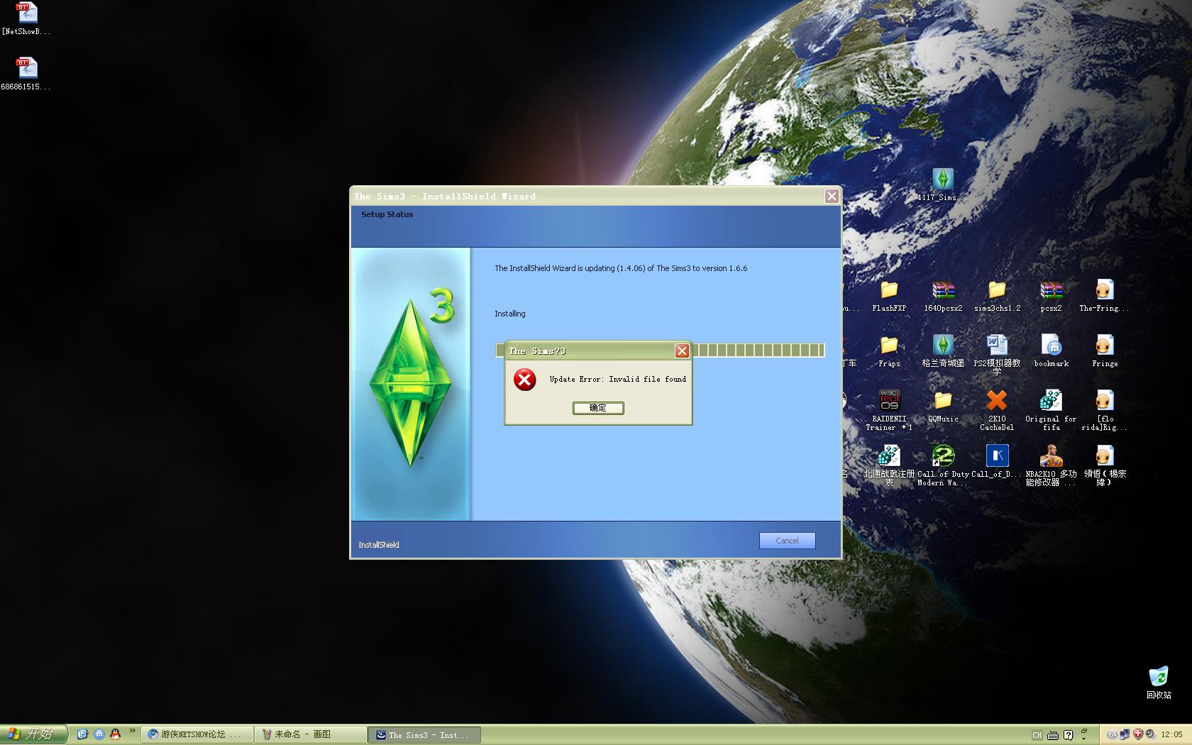The width and height of the screenshot is (1192, 745).
Task: Select the 686861515 torrent file icon
Action: [26, 74]
